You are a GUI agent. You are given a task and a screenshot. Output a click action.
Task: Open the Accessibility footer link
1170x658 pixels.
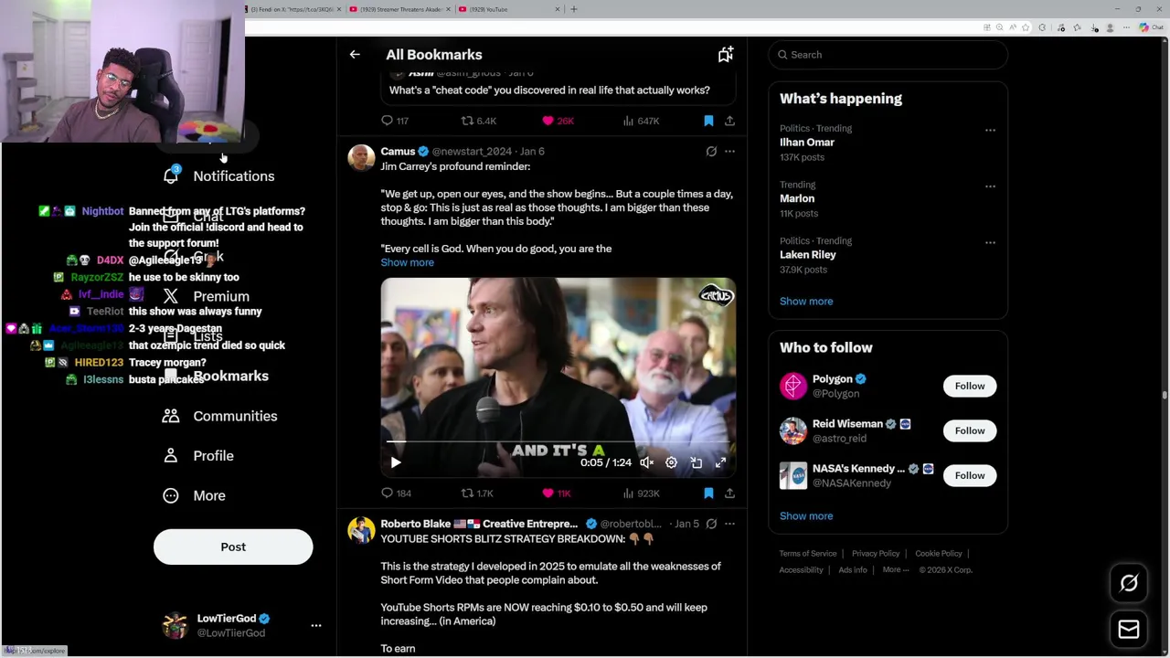click(x=802, y=570)
